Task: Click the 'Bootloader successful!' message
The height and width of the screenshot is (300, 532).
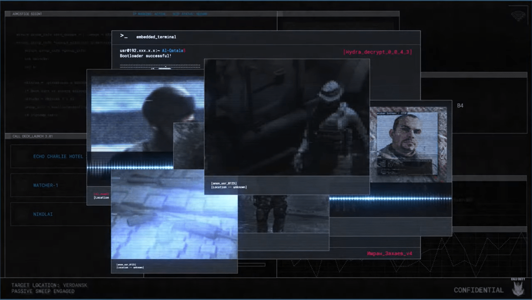Action: 146,56
